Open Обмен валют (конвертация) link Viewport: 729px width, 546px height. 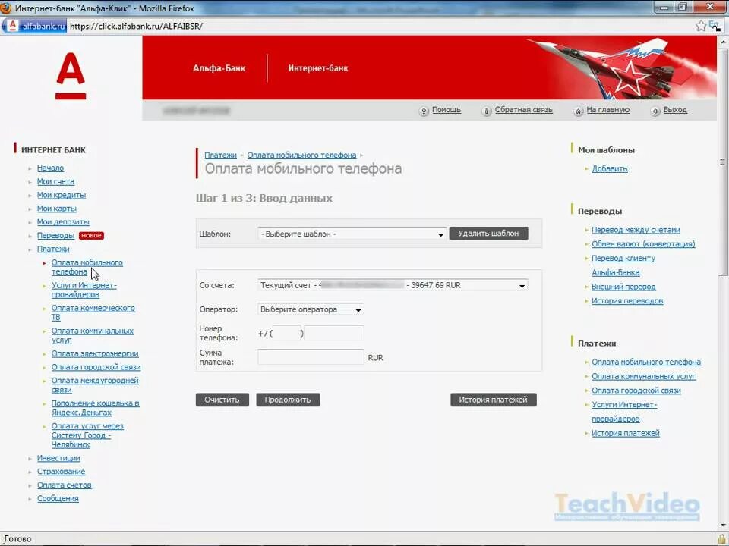[643, 243]
